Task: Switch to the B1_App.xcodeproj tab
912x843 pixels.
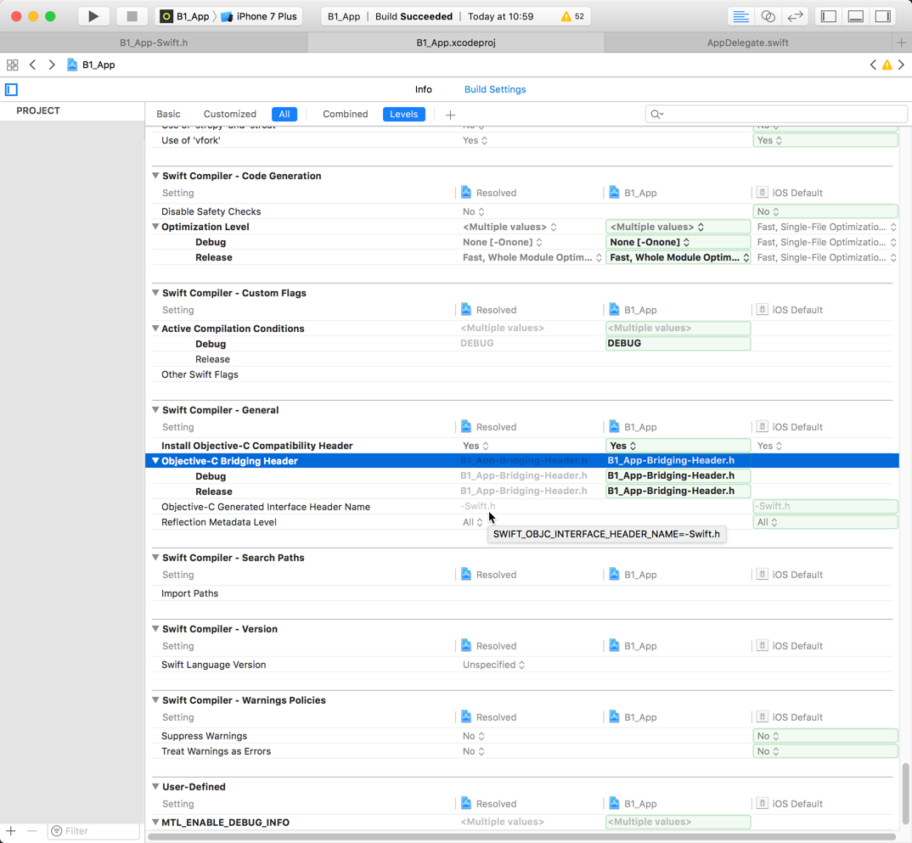Action: pyautogui.click(x=456, y=42)
